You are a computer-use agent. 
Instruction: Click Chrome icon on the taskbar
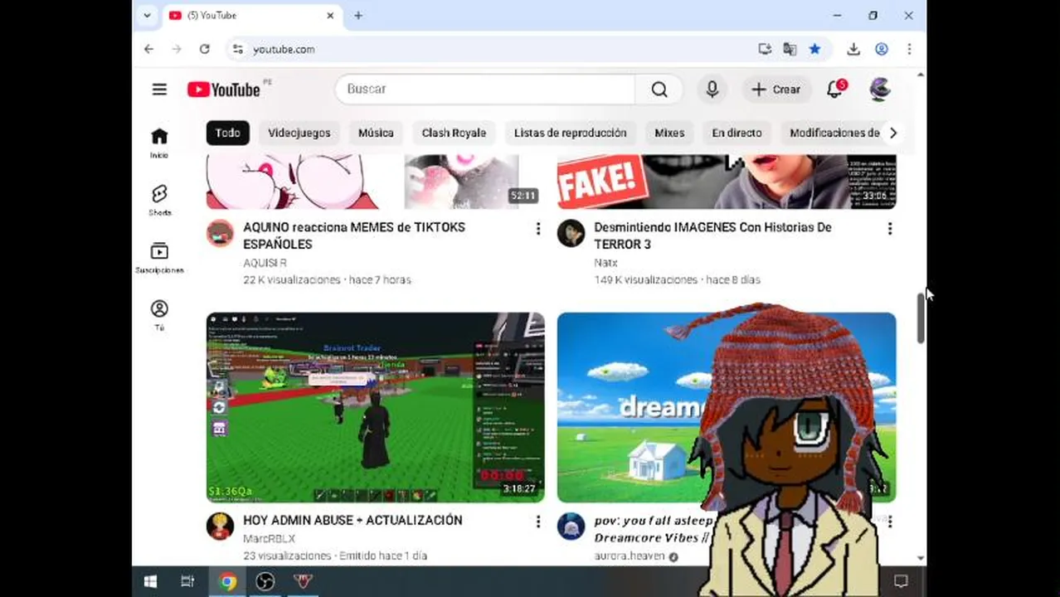(227, 581)
